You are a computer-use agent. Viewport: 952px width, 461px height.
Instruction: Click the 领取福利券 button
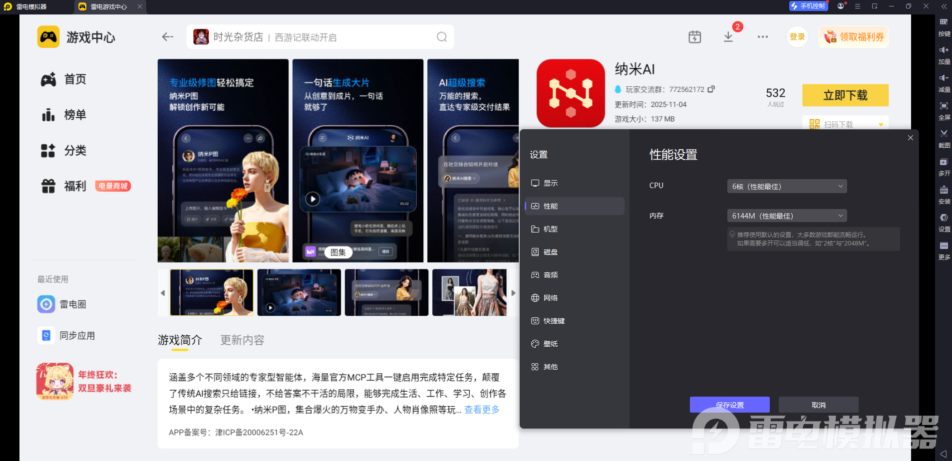click(x=854, y=37)
